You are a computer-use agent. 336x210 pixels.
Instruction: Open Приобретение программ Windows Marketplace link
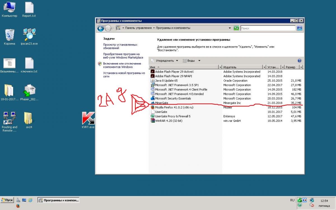coord(123,56)
